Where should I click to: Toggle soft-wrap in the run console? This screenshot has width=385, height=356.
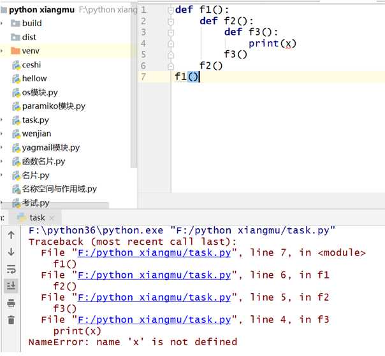[x=11, y=269]
